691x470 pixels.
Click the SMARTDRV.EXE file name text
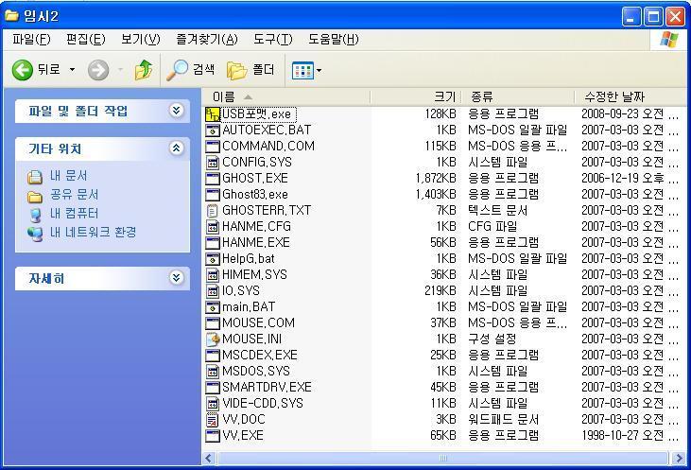(x=267, y=387)
